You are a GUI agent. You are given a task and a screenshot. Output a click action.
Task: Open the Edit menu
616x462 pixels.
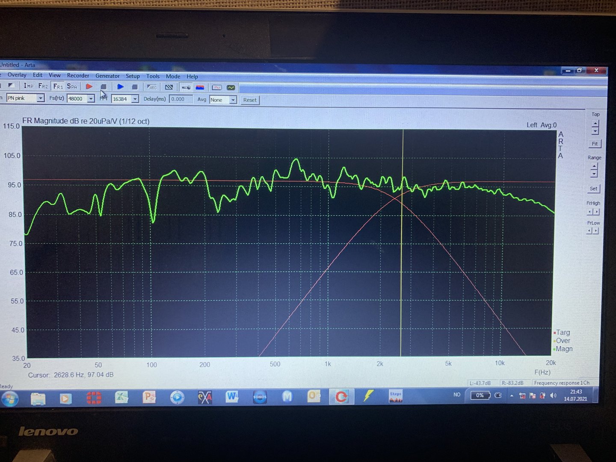(x=38, y=75)
